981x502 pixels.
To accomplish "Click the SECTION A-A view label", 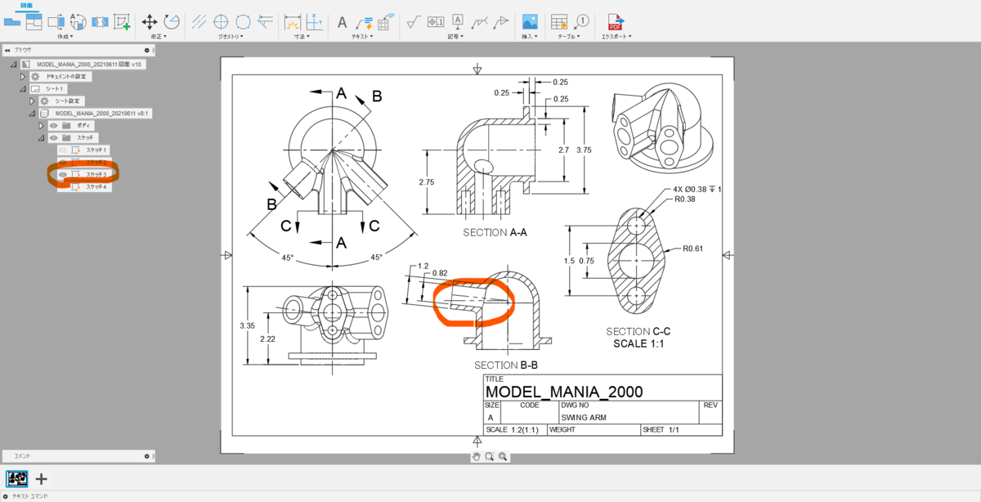I will pyautogui.click(x=495, y=232).
